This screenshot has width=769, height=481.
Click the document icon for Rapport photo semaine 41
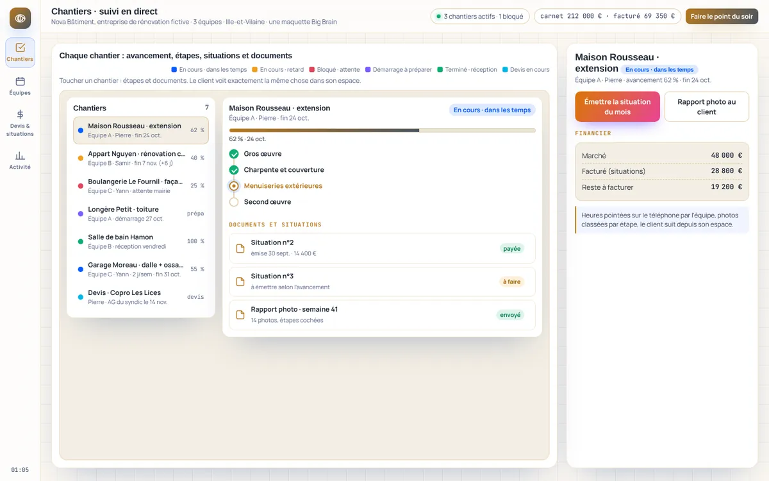point(240,315)
